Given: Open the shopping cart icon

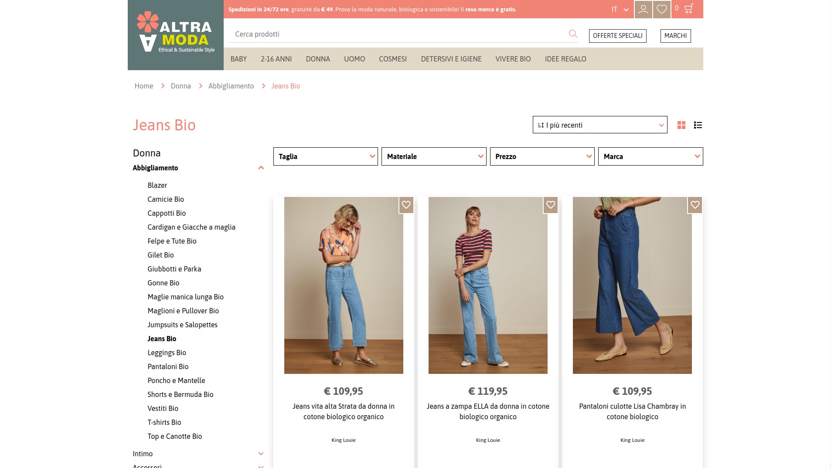Looking at the screenshot, I should (x=689, y=8).
